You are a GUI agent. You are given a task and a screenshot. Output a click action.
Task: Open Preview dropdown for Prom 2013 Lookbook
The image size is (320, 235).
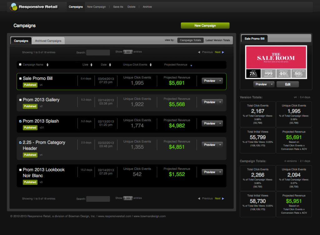[220, 172]
